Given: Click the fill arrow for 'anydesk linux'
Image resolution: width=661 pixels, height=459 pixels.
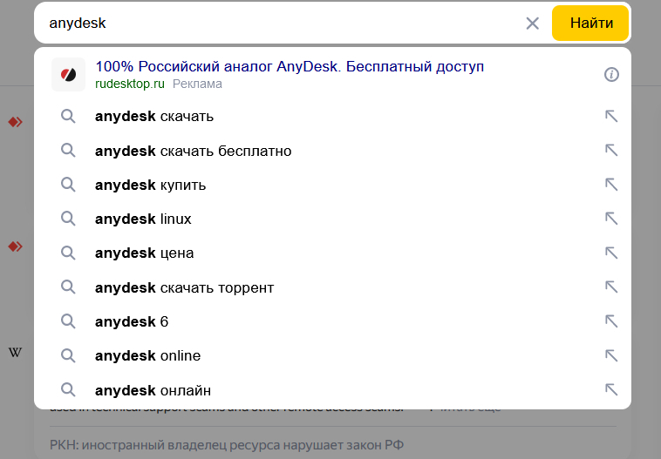Looking at the screenshot, I should [x=611, y=219].
